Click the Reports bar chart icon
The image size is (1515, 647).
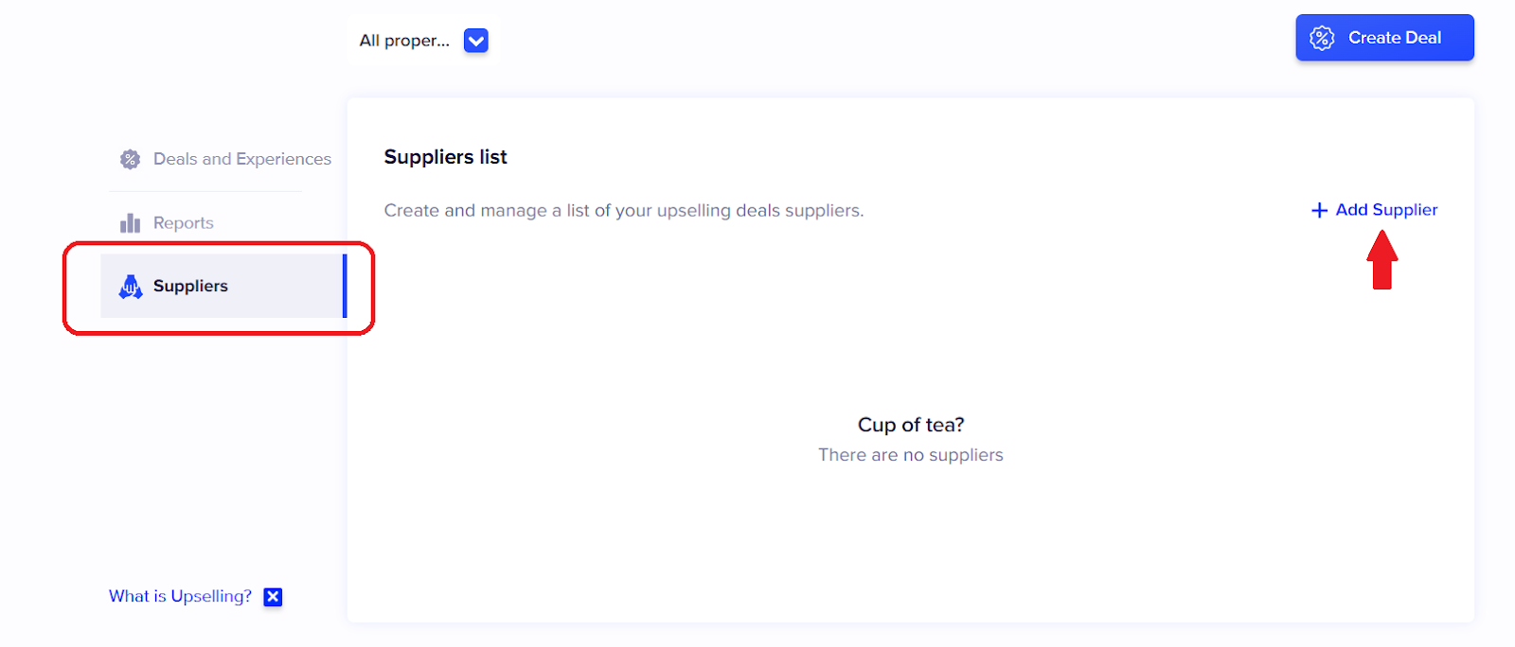[130, 223]
